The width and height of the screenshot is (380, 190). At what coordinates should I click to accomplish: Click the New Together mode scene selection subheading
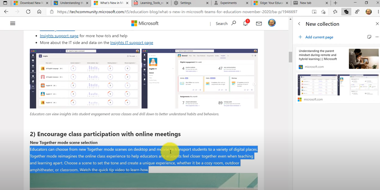coord(64,142)
